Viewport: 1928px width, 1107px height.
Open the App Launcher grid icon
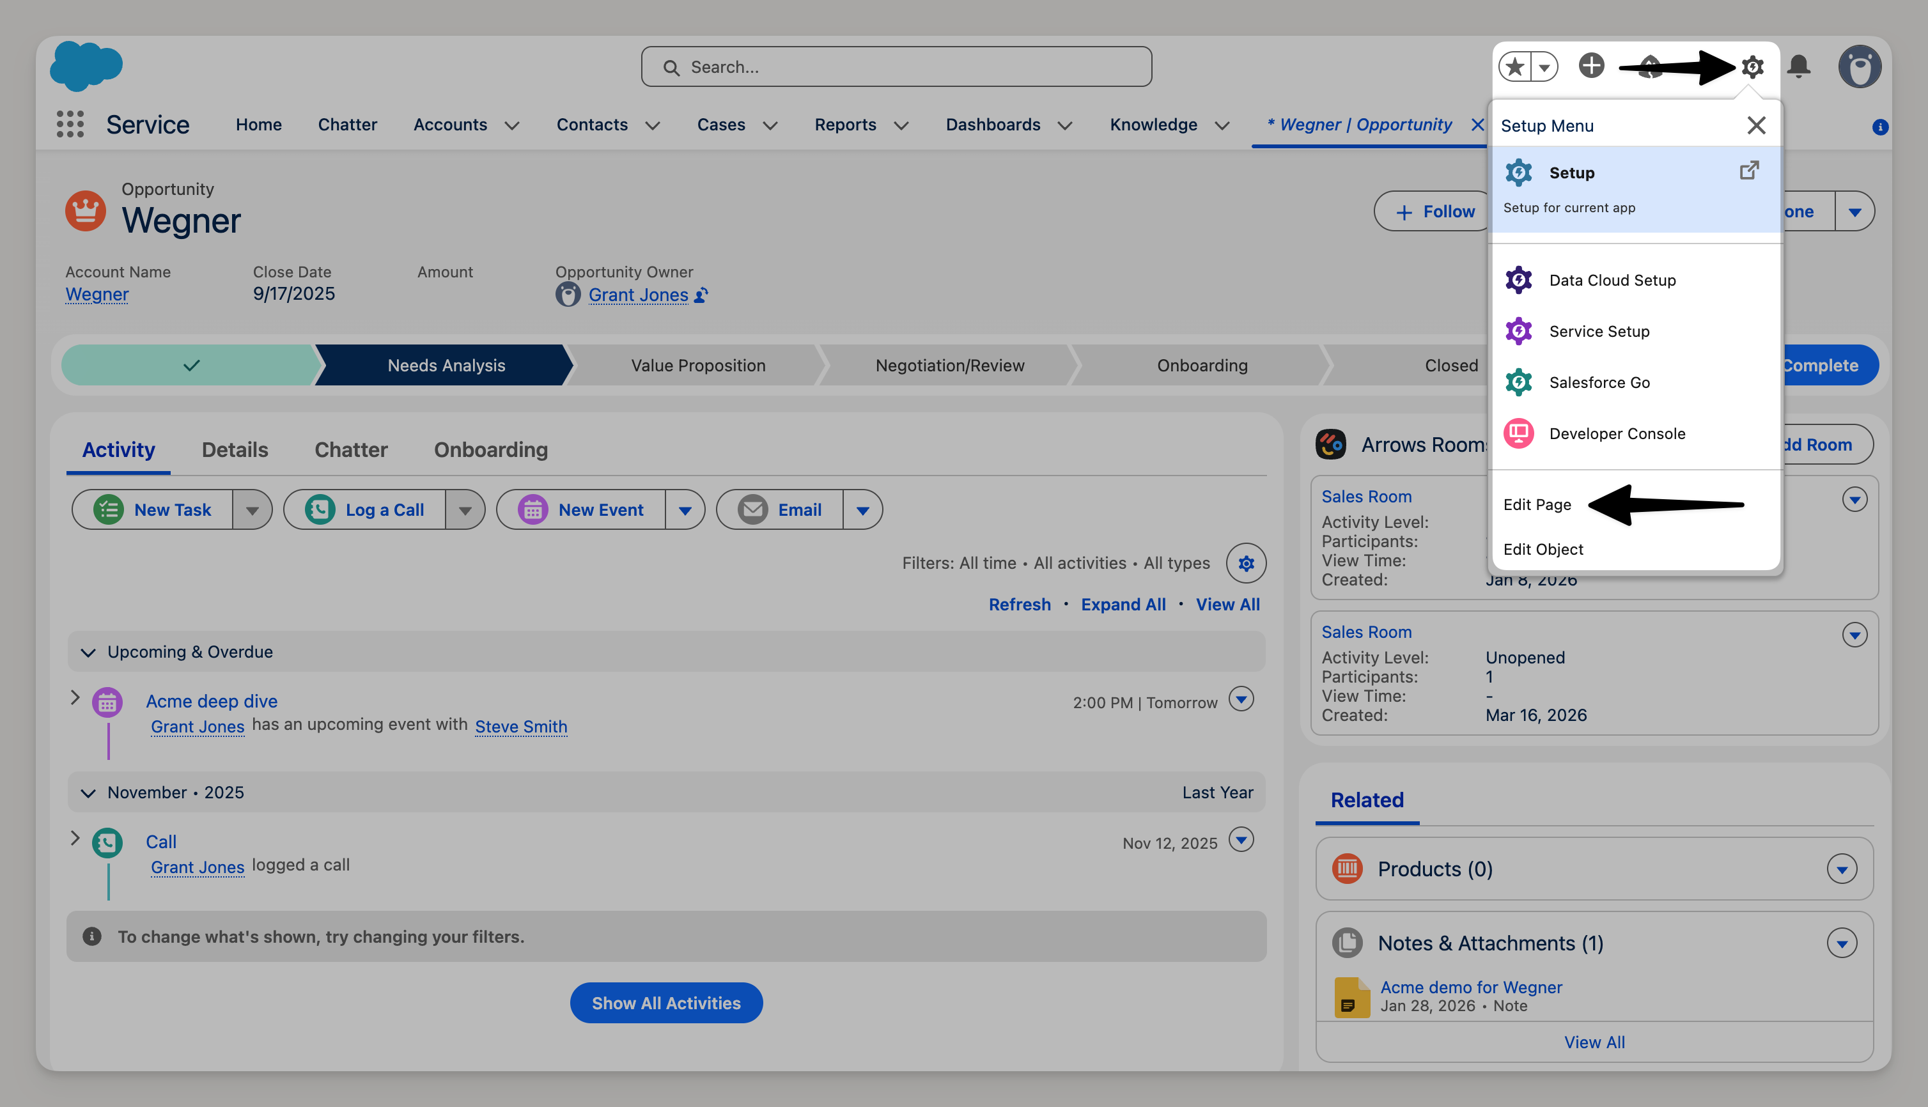pos(70,124)
